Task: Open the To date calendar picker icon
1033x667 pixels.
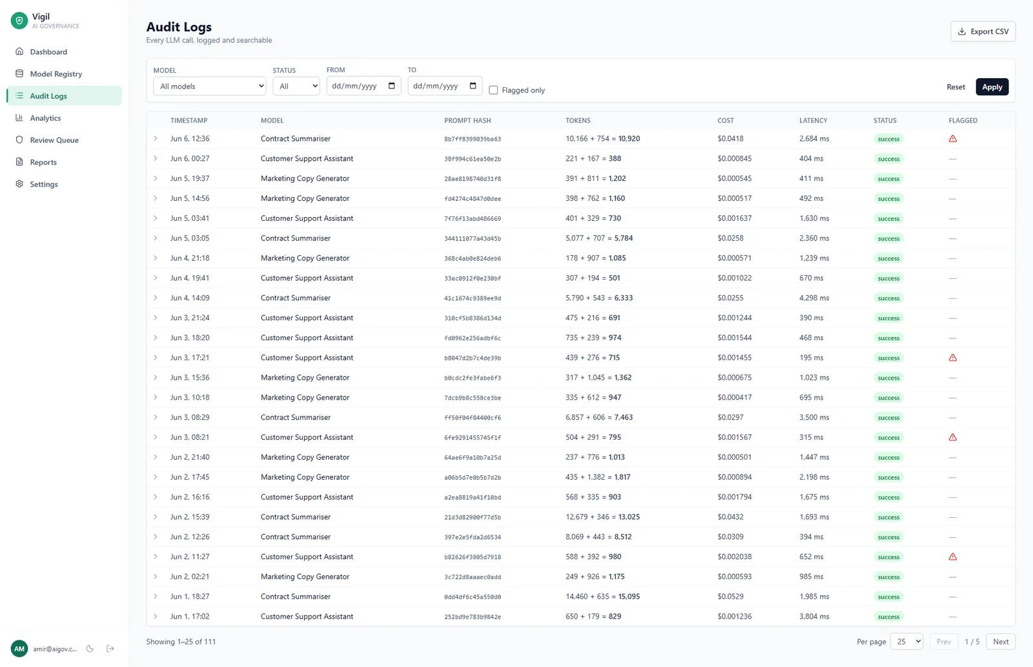Action: point(473,86)
